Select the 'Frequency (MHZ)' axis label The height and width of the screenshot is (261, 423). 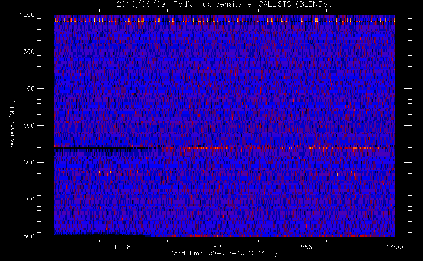pos(12,126)
